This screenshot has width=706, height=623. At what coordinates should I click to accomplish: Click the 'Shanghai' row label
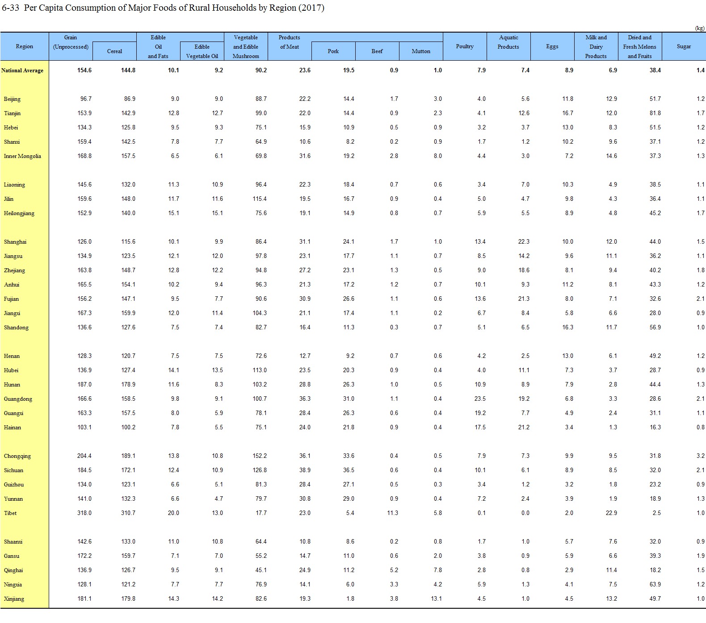click(15, 242)
